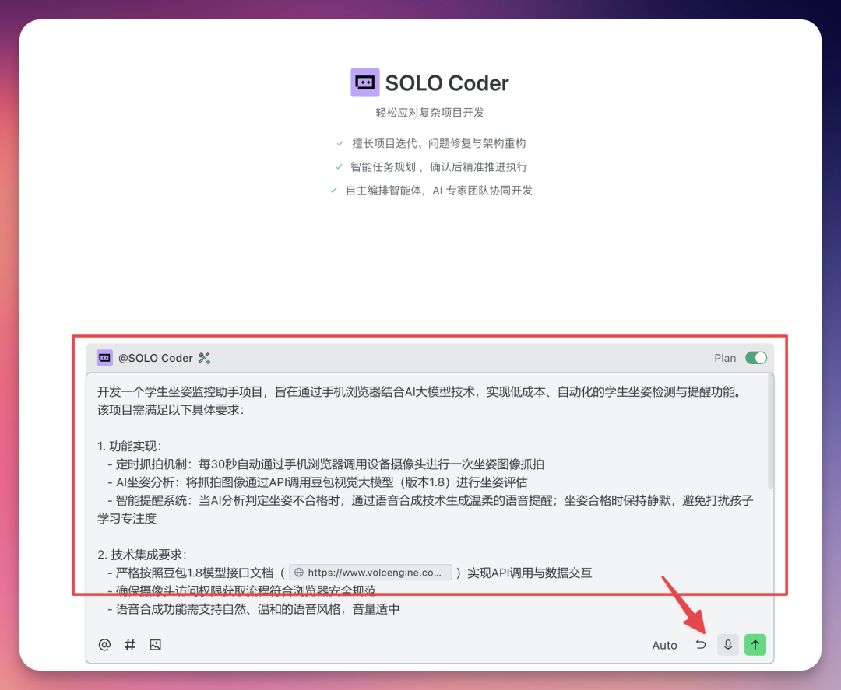Image resolution: width=841 pixels, height=690 pixels.
Task: Click the 智能任务规划 feature line
Action: pos(438,166)
